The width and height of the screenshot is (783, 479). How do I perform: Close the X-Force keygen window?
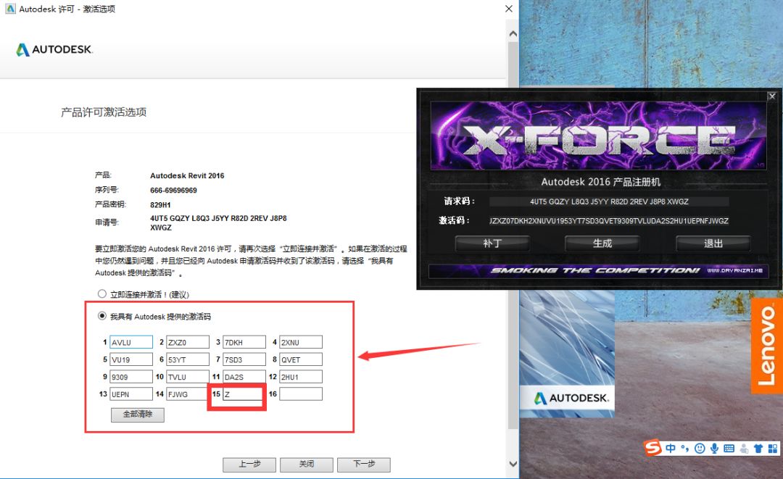(x=772, y=96)
